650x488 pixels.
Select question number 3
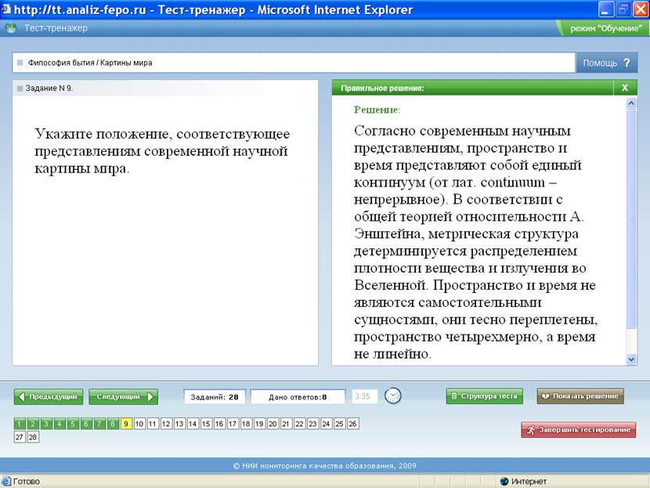46,424
